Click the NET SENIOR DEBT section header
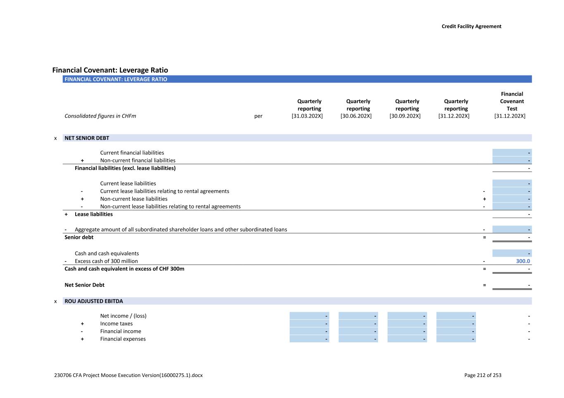564x398 pixels. click(x=87, y=138)
